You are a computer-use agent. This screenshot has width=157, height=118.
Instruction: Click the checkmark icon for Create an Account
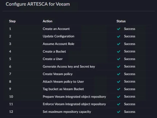pos(119,29)
